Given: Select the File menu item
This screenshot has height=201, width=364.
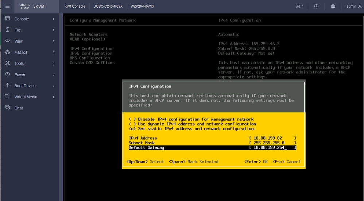Looking at the screenshot, I should click(30, 30).
